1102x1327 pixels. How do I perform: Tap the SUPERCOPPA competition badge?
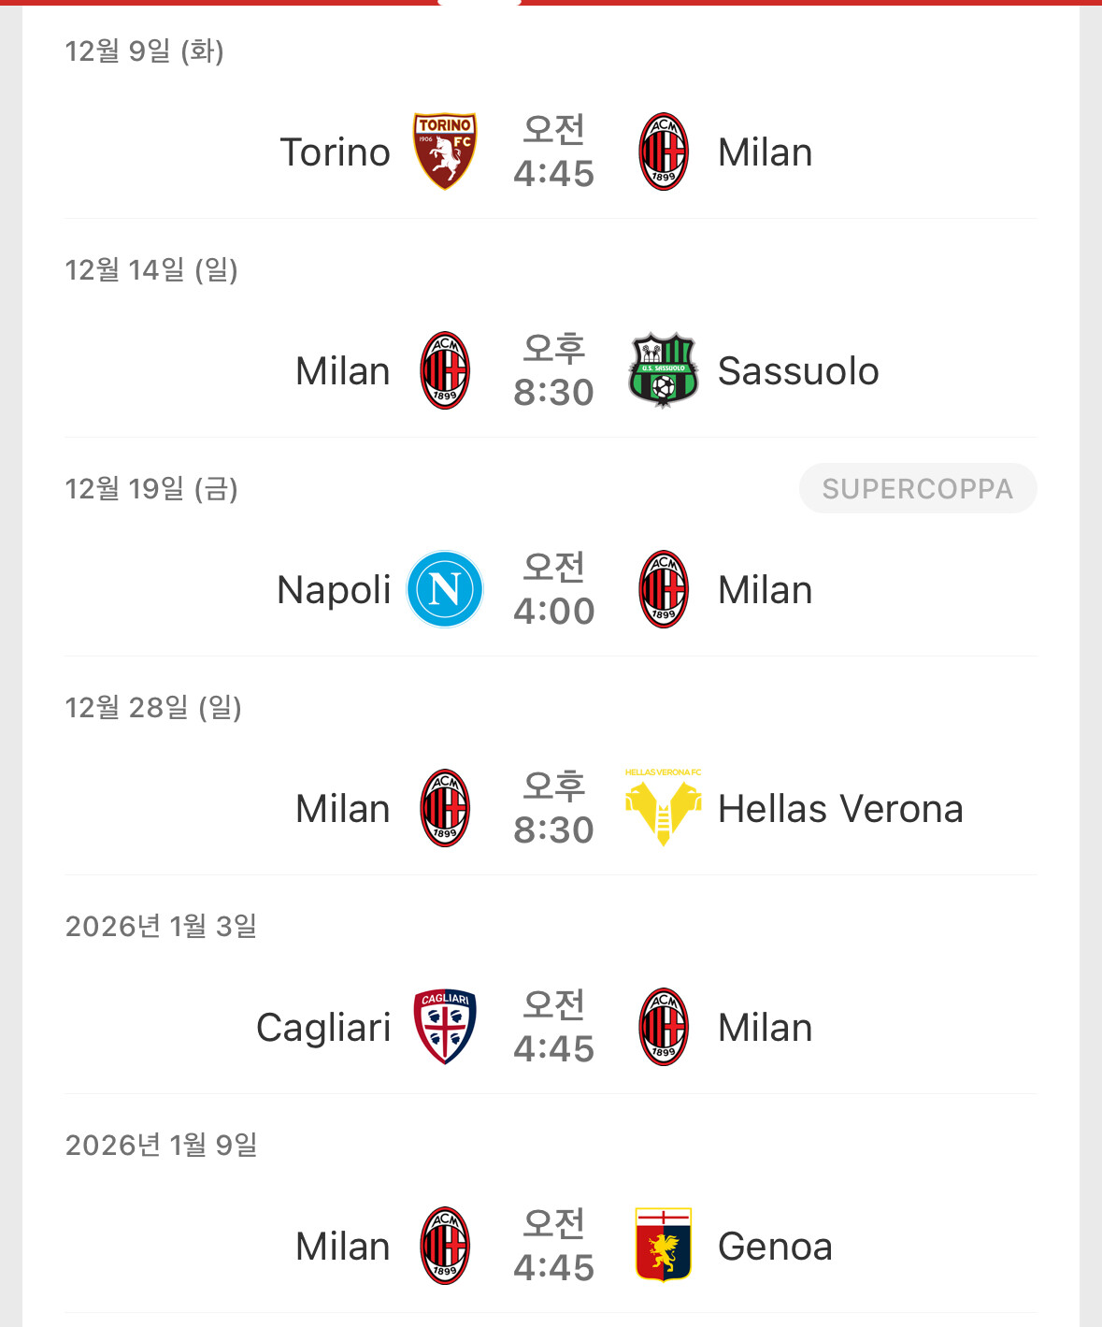[x=917, y=488]
